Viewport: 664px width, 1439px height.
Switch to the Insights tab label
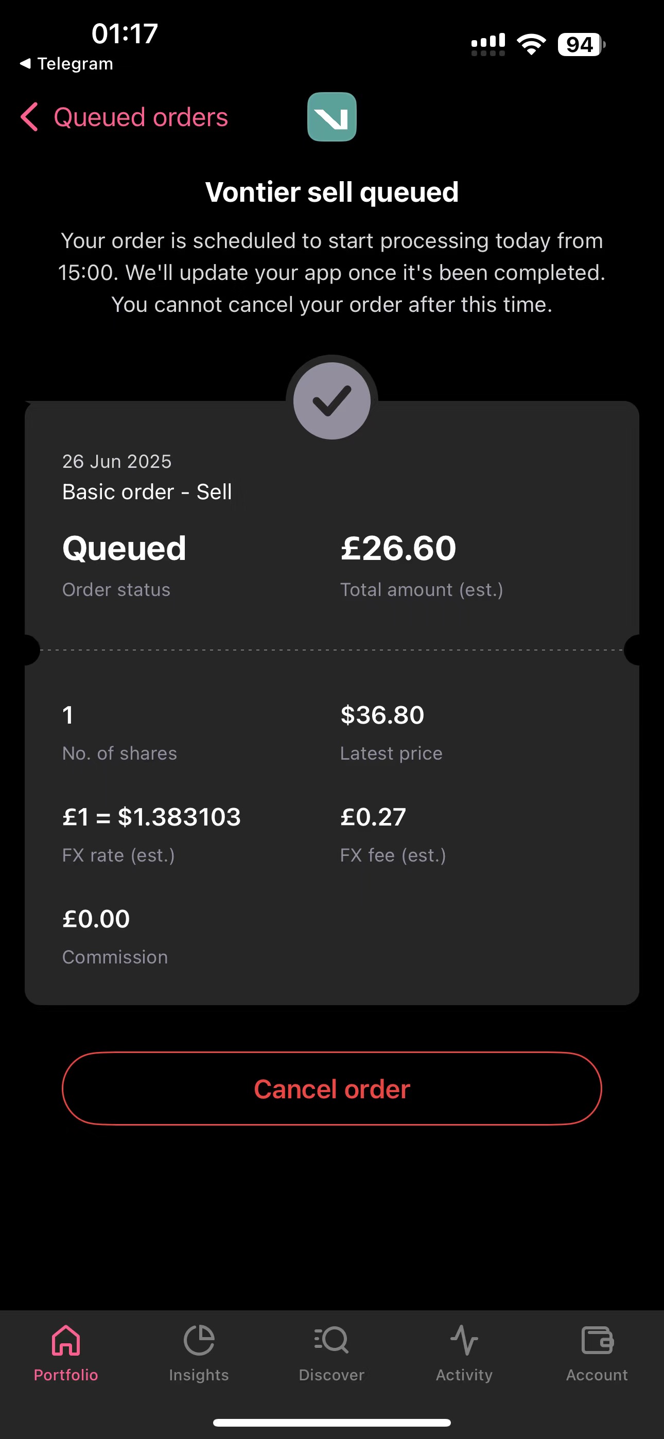tap(199, 1375)
